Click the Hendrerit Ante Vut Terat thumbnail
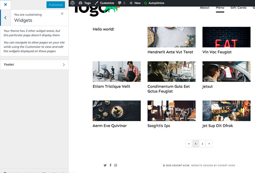The image size is (255, 173). [172, 37]
